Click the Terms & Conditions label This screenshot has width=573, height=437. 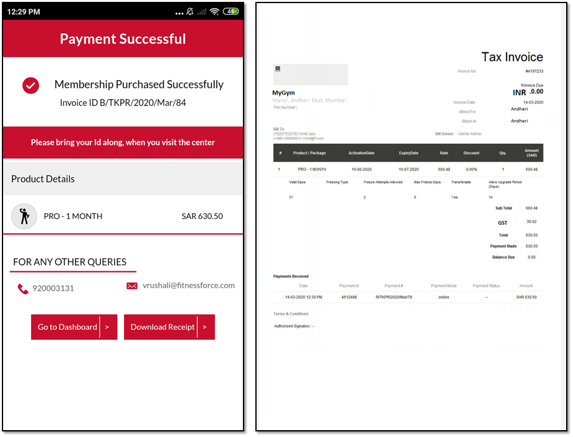click(x=291, y=314)
